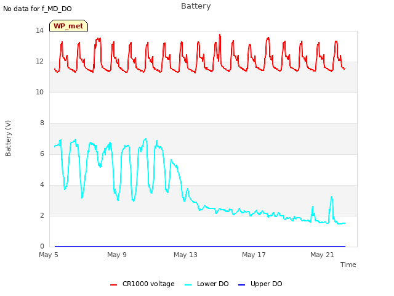The width and height of the screenshot is (394, 296).
Task: Click the 12 y-axis tick label
Action: coord(39,62)
